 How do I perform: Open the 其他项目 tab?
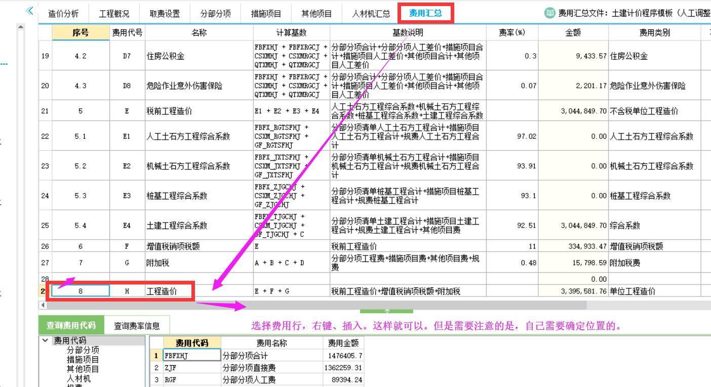[x=317, y=14]
